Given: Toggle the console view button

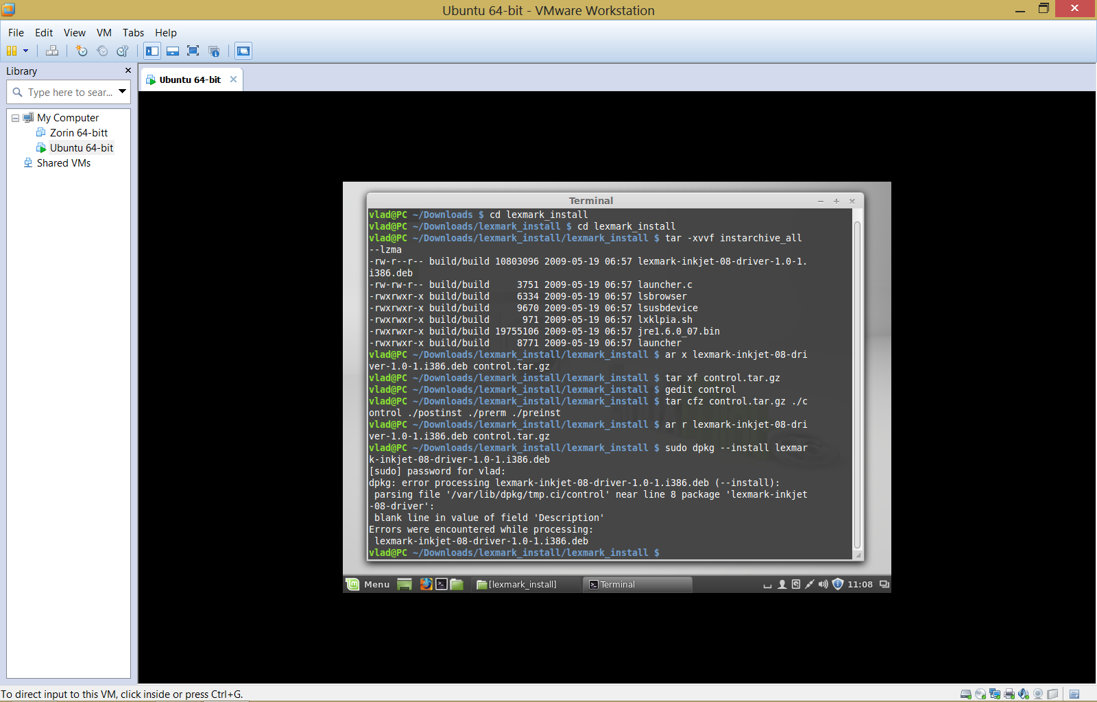Looking at the screenshot, I should click(243, 51).
